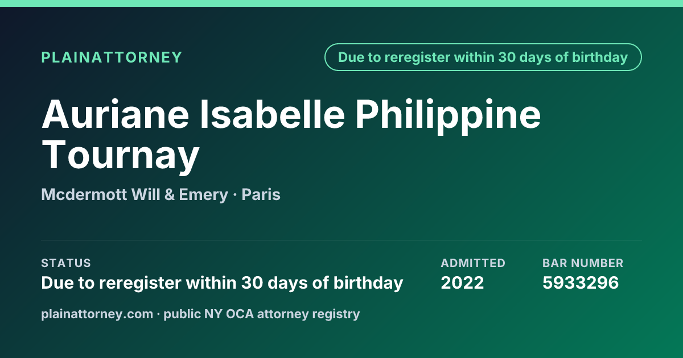This screenshot has height=358, width=683.
Task: Click the horizontal divider line above STATUS
Action: click(x=341, y=240)
